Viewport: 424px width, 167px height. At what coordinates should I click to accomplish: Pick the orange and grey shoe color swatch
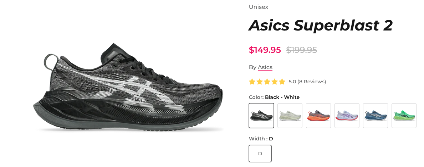point(318,116)
